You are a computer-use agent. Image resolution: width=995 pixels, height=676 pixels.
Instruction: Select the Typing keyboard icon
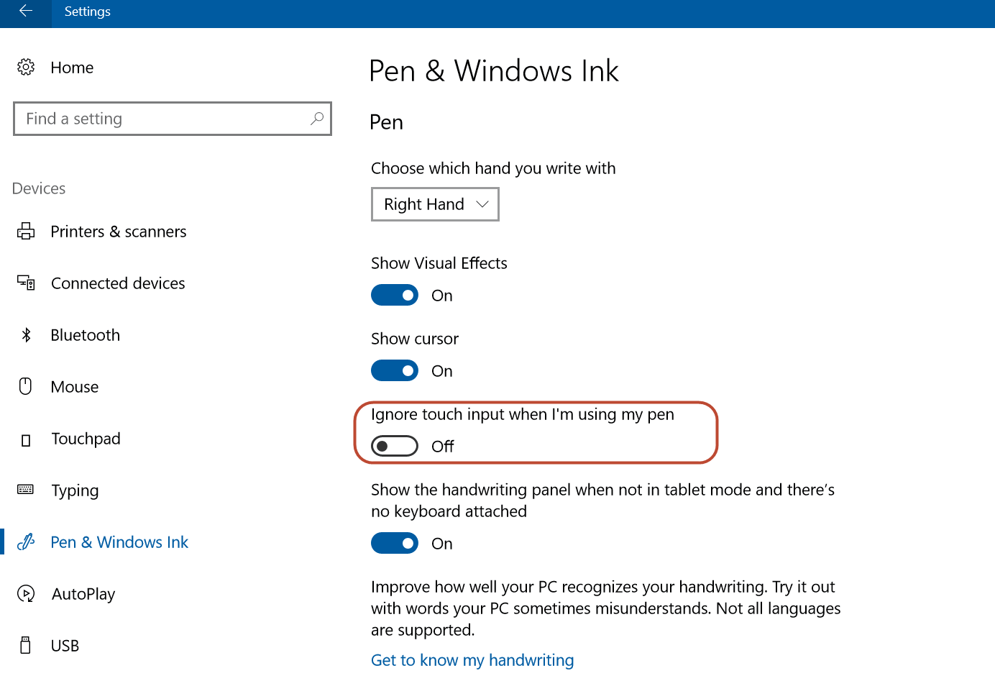click(26, 490)
